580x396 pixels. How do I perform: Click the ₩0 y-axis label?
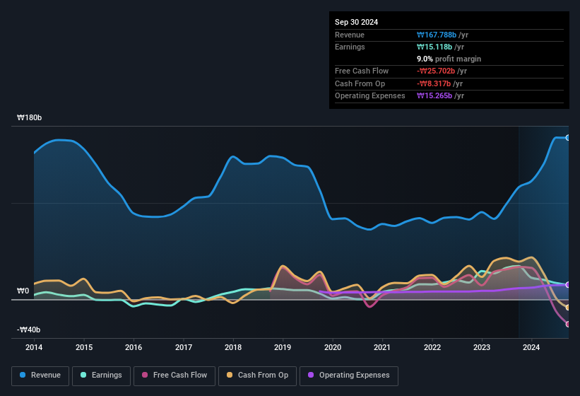point(23,291)
